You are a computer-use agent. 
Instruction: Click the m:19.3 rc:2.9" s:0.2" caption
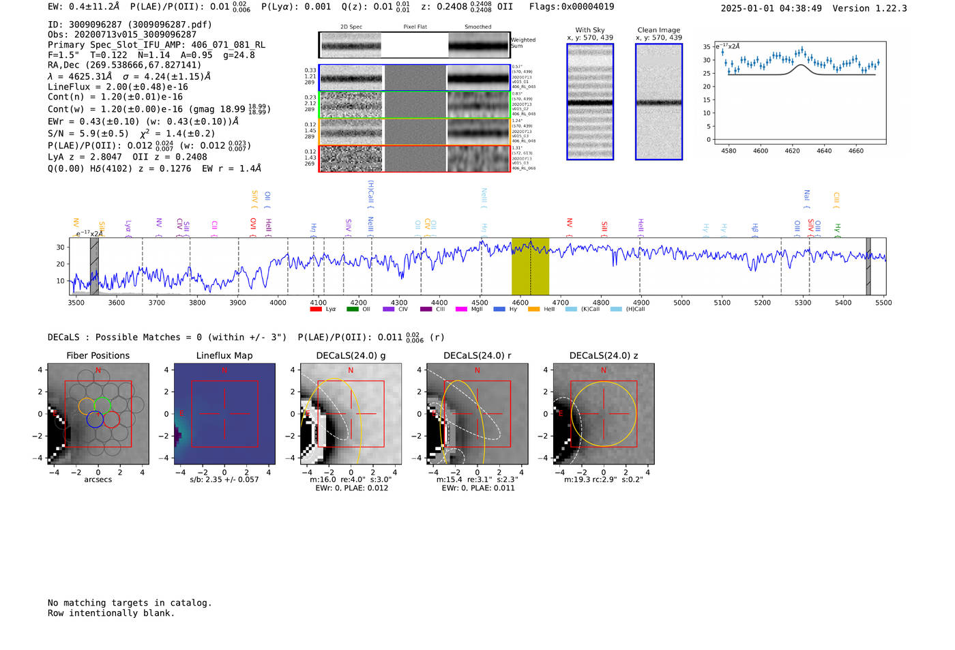pos(603,479)
